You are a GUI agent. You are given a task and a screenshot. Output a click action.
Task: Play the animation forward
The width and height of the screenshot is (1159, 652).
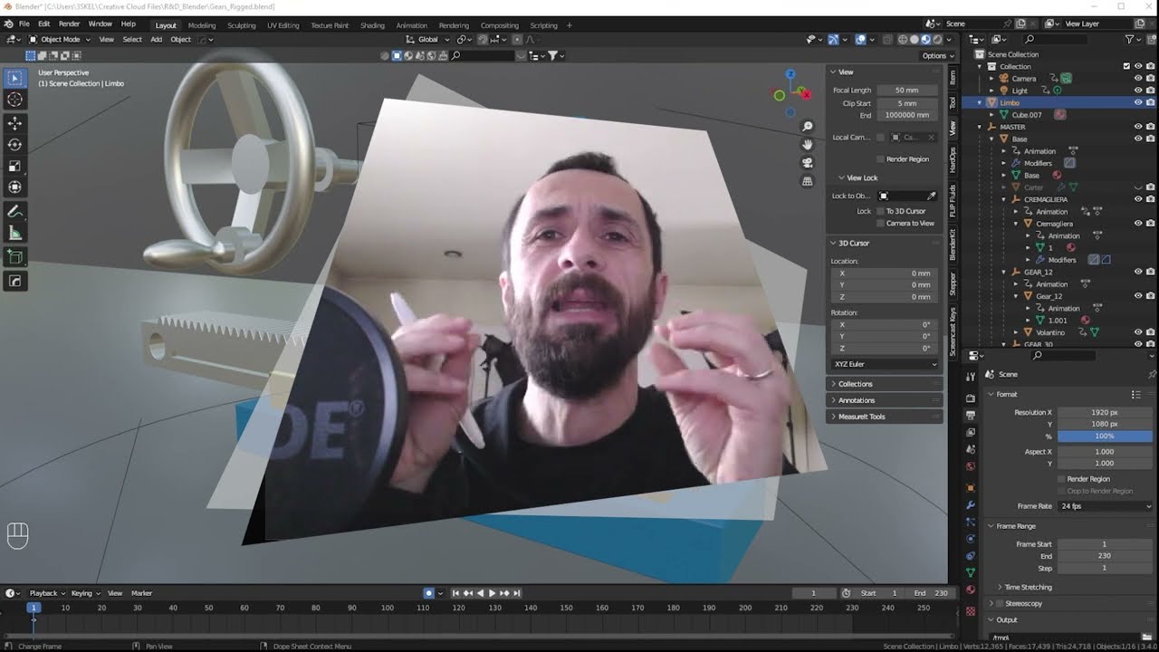tap(492, 593)
